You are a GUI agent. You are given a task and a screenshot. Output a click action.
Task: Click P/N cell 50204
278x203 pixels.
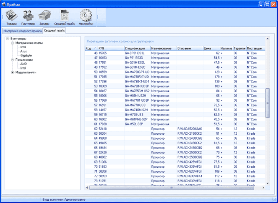click(x=111, y=134)
